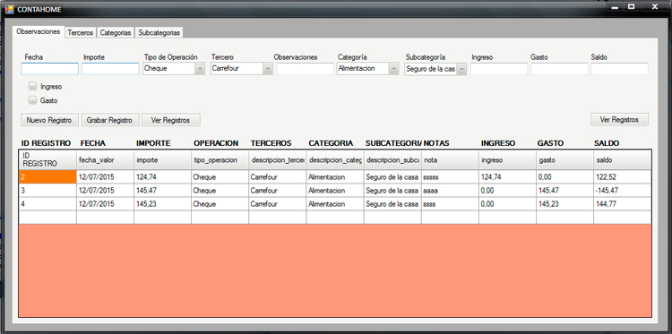Click the importe column header in grid

tap(162, 159)
